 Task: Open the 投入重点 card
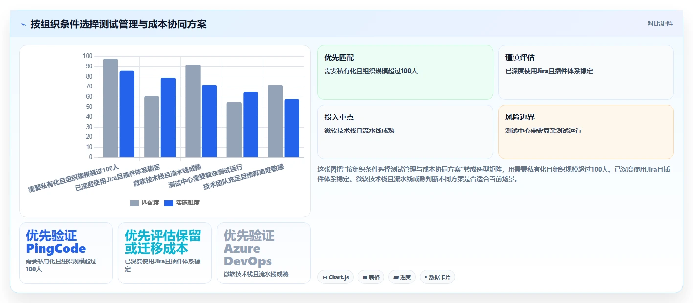coord(405,132)
